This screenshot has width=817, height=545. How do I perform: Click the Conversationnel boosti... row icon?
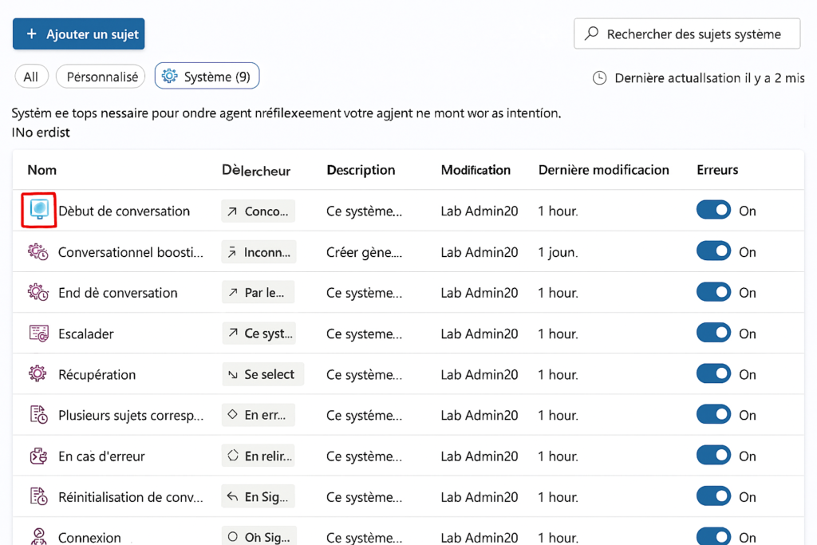38,251
